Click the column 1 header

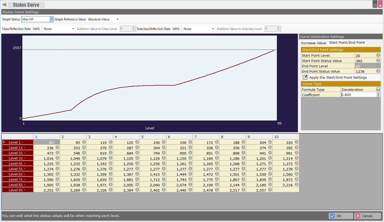[47, 137]
